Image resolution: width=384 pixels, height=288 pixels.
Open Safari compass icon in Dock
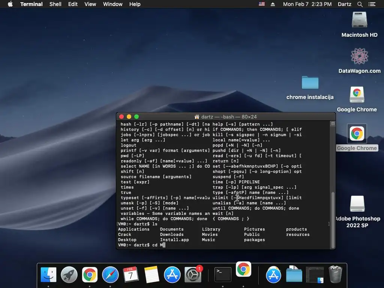coord(111,274)
